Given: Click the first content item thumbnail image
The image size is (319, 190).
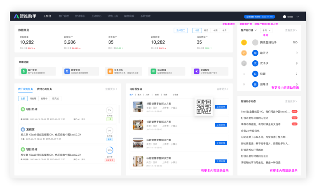Looking at the screenshot, I should (x=138, y=107).
